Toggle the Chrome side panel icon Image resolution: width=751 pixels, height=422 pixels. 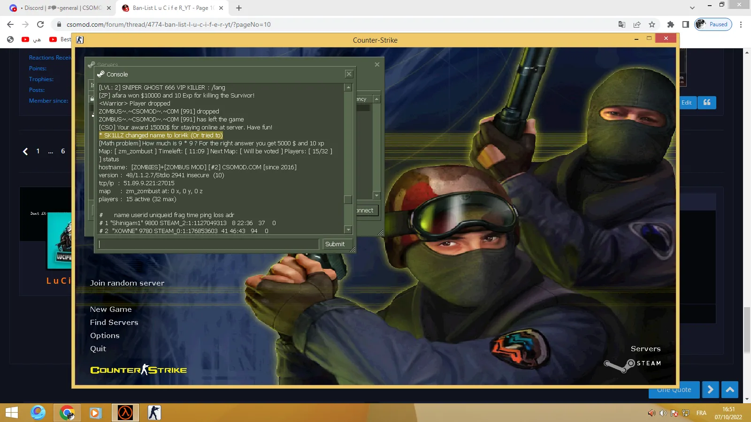[686, 24]
